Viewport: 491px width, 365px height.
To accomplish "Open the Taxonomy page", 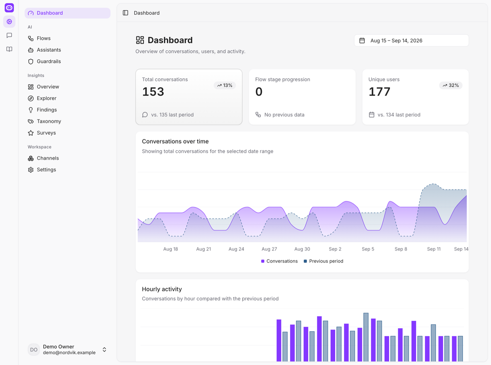I will [67, 121].
